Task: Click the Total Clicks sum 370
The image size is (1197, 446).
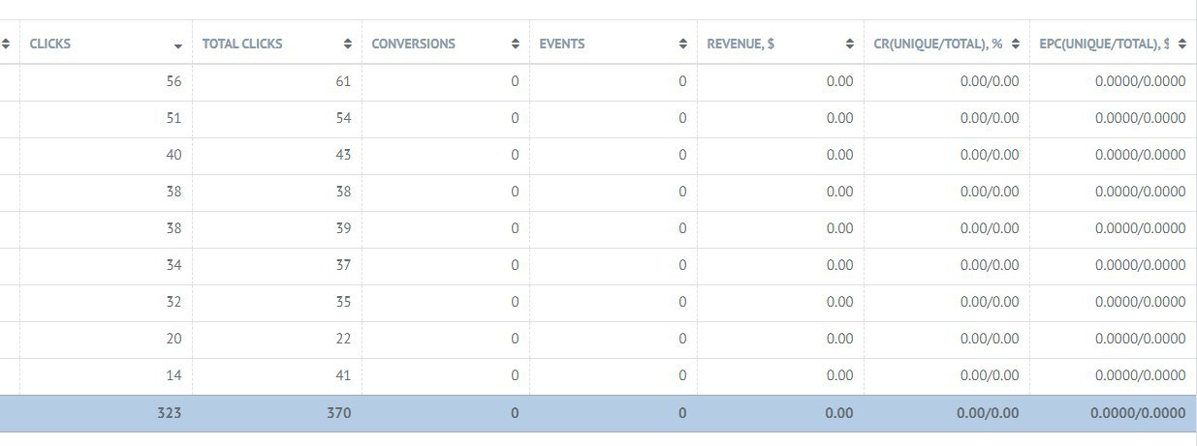Action: coord(338,413)
